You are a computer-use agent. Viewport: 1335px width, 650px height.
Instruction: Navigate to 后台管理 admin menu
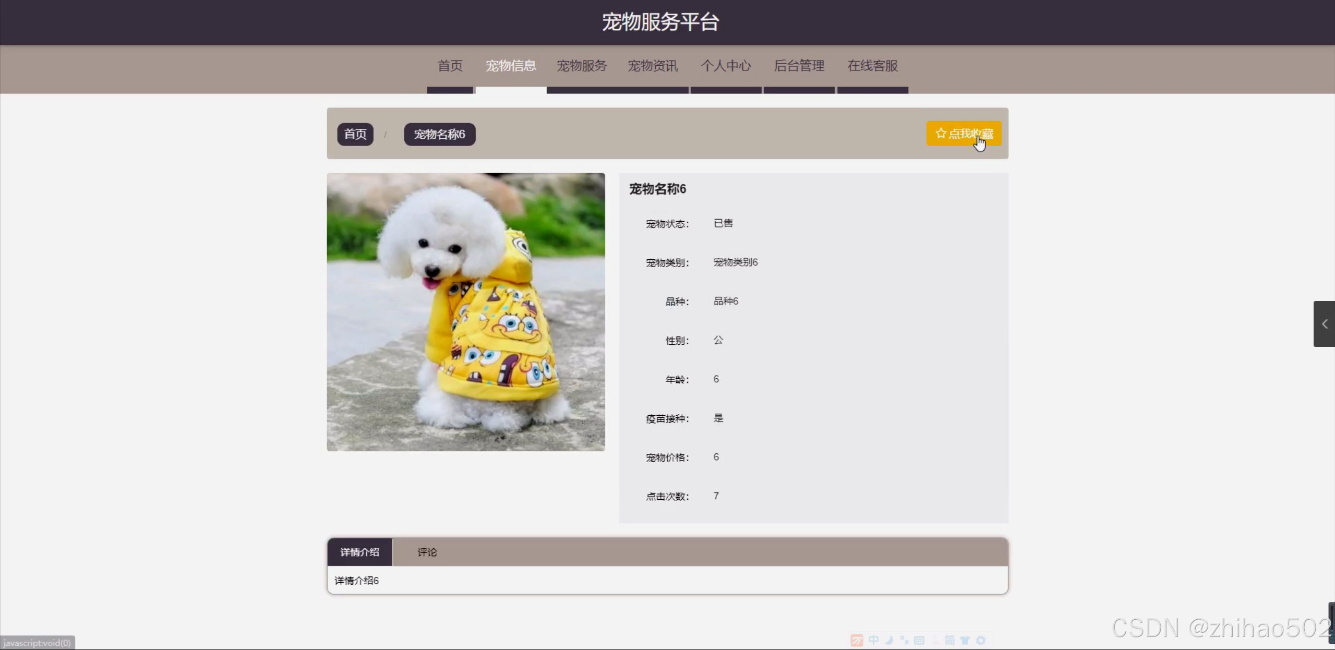[x=799, y=66]
